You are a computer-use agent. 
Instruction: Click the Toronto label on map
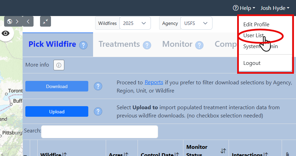tap(15, 91)
